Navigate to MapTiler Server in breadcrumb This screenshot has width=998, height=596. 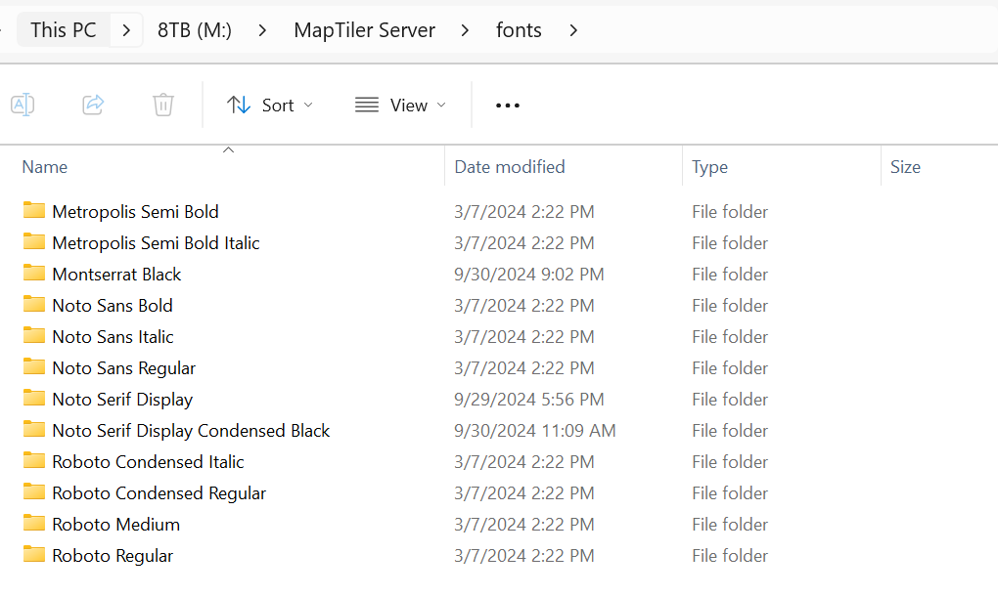[x=364, y=30]
